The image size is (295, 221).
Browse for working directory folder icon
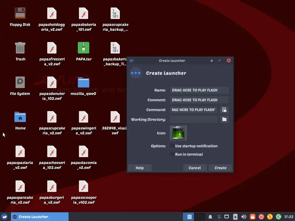[224, 119]
